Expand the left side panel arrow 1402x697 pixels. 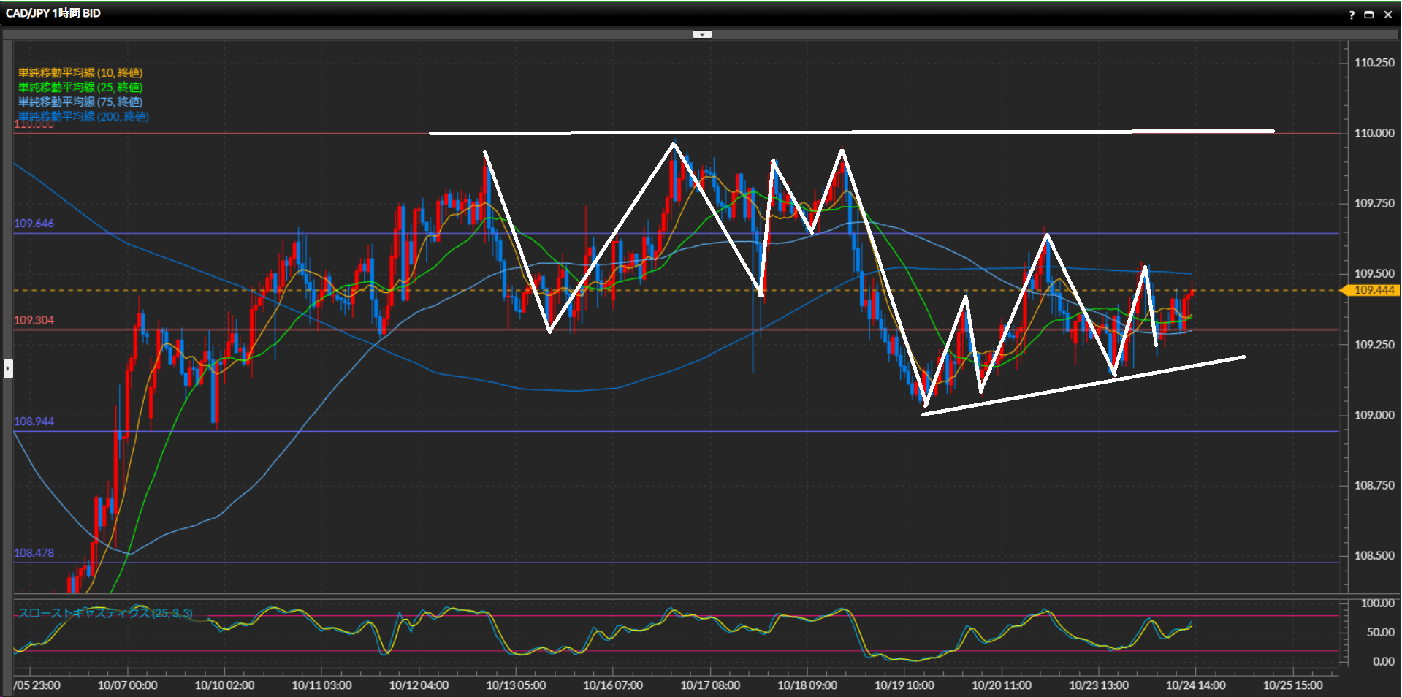[x=8, y=368]
